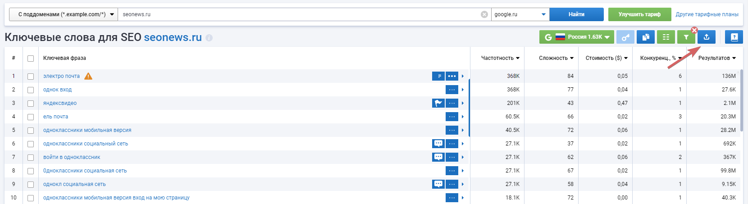Open three-dots menu for однок вход
Viewport: 748px width, 204px height.
[x=452, y=90]
